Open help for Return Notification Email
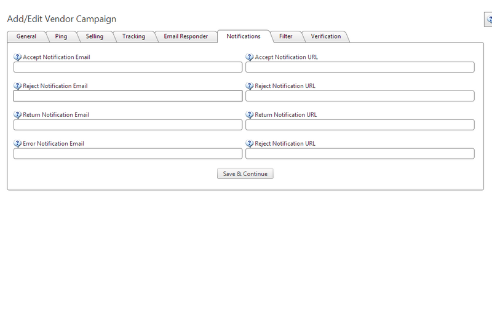Screen dimensions: 492x323 (17, 115)
